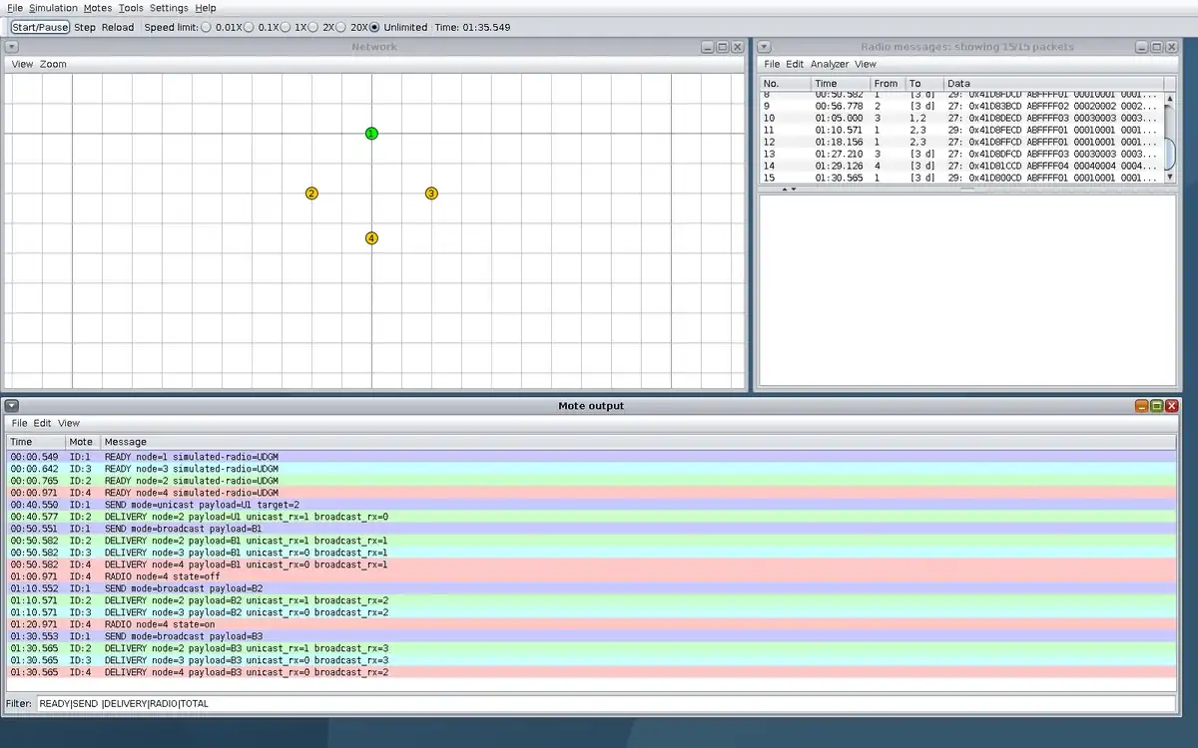1198x748 pixels.
Task: Open the Help menu
Action: 206,8
